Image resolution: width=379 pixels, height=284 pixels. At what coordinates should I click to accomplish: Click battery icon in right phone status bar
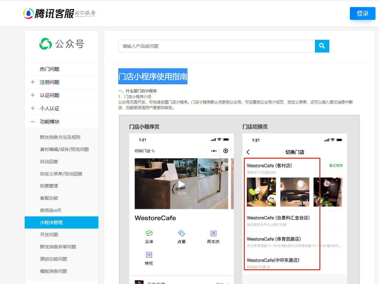click(x=339, y=140)
